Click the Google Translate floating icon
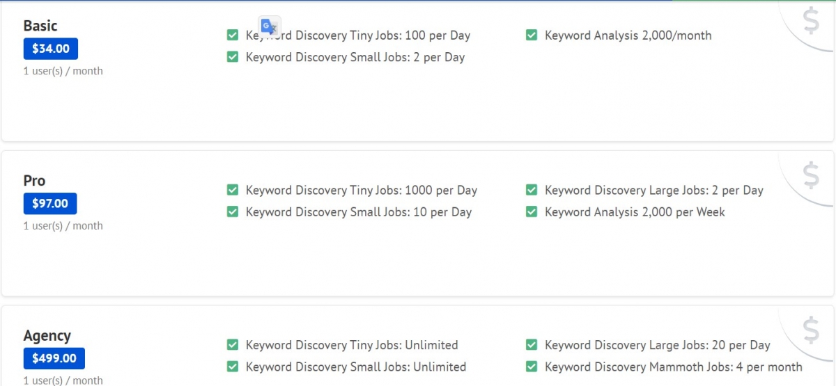 coord(270,26)
